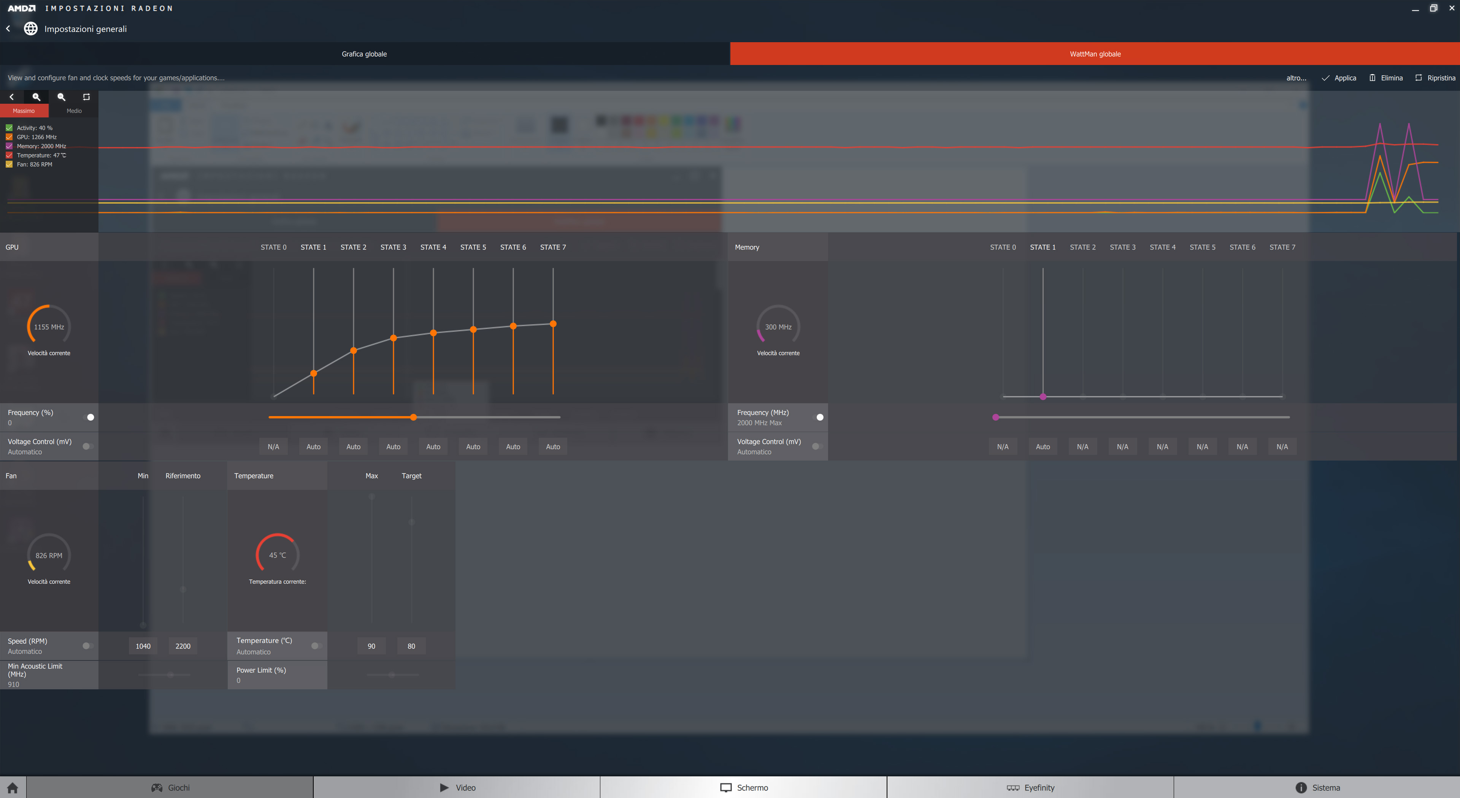Select the Massimo graph mode tab
The height and width of the screenshot is (798, 1460).
point(24,111)
